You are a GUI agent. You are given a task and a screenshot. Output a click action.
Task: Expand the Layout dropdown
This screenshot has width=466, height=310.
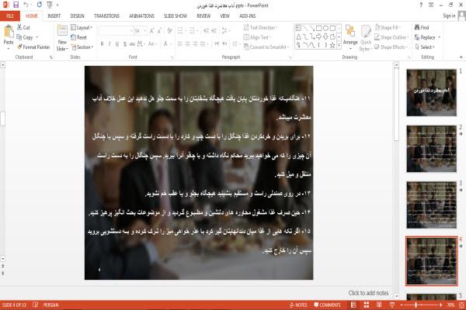[x=82, y=27]
